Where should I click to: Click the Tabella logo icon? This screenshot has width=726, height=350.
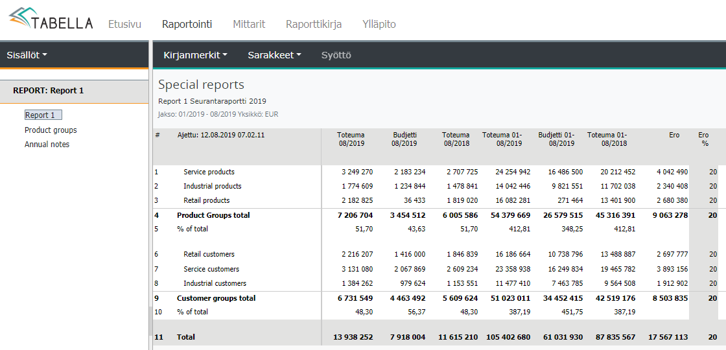coord(21,19)
